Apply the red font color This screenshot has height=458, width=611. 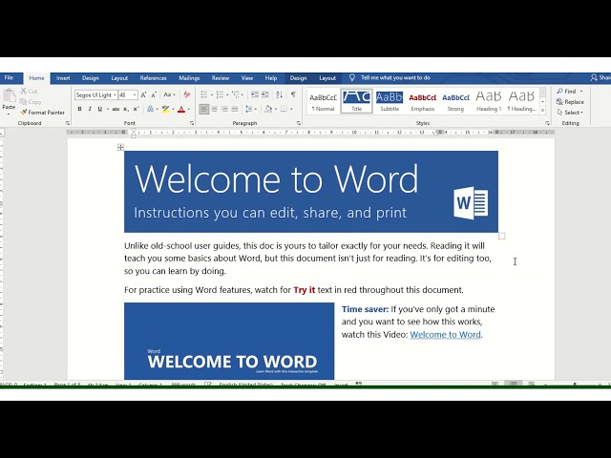click(x=180, y=110)
